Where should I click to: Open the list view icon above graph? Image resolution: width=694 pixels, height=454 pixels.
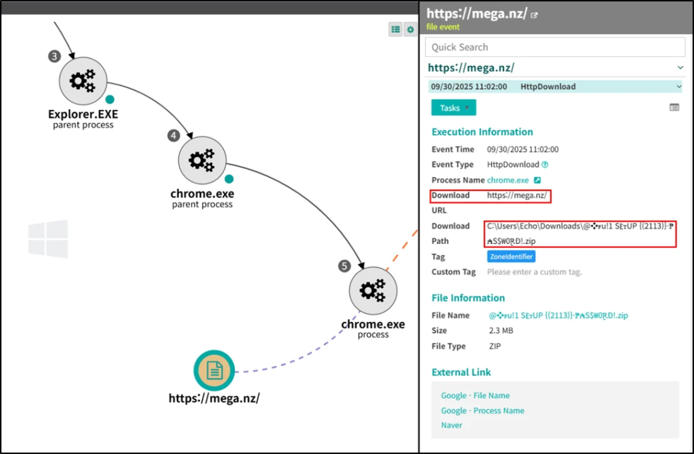pyautogui.click(x=395, y=29)
